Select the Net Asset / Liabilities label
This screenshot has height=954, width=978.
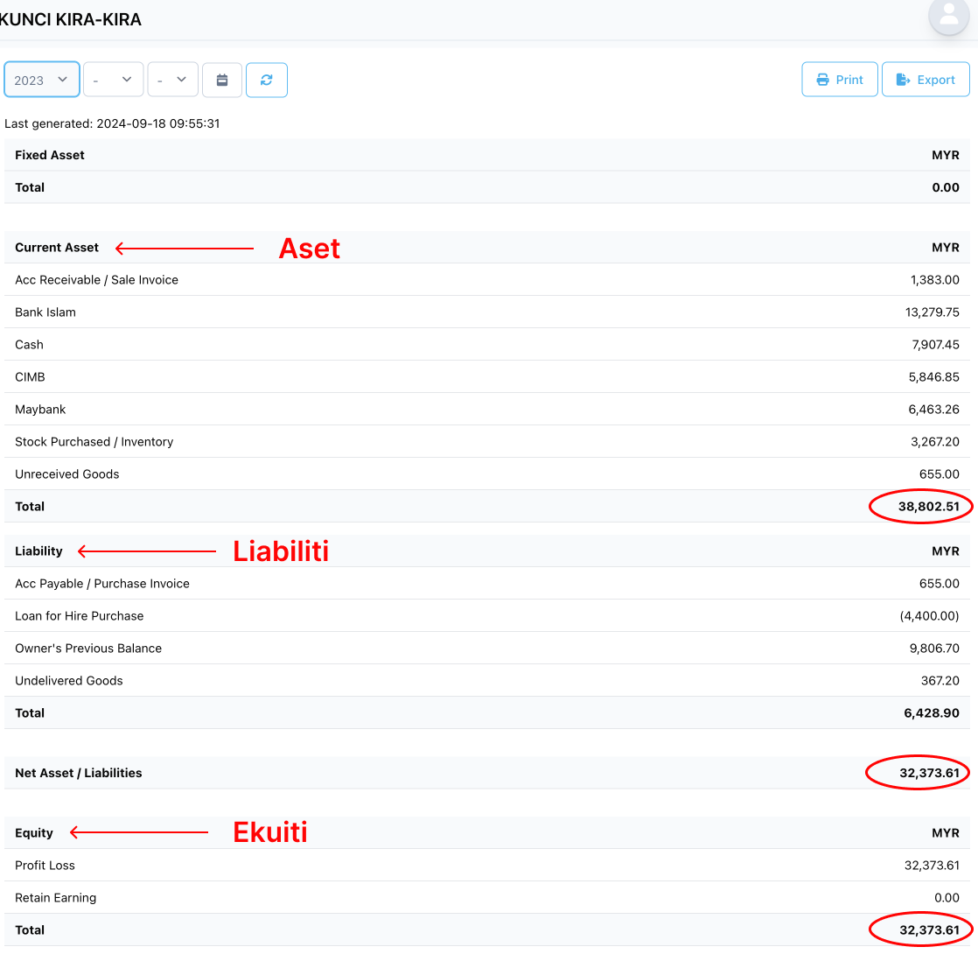(x=79, y=774)
